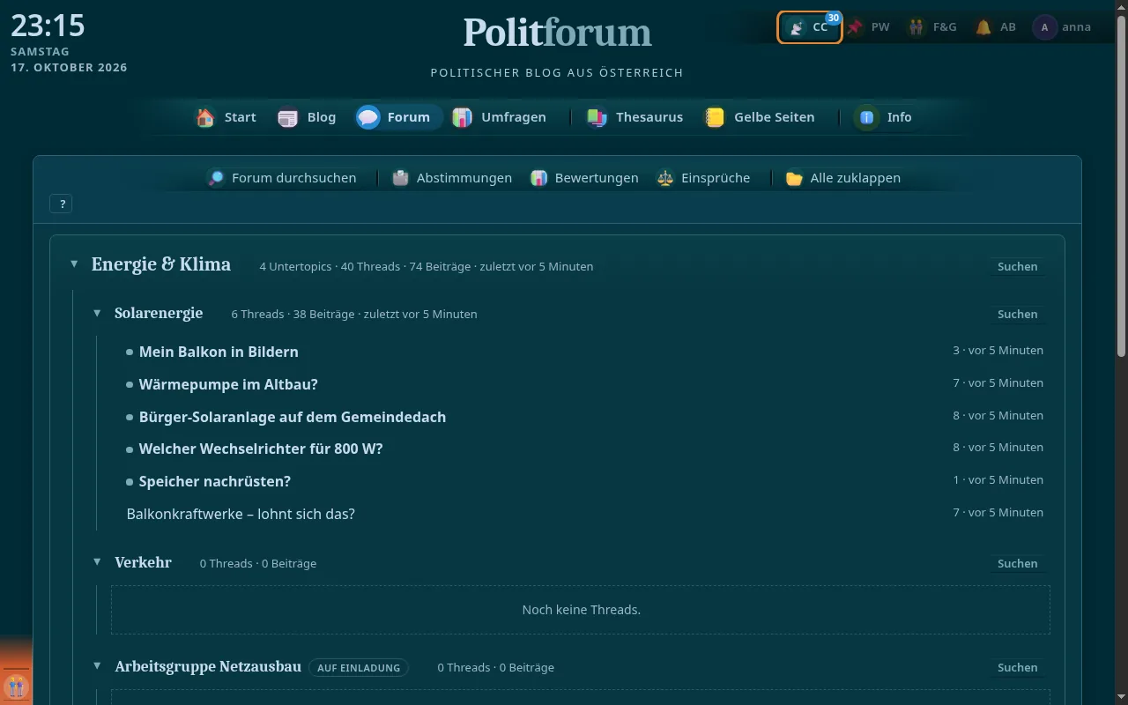Open the CC notifications with 30 badge
1128x705 pixels.
pyautogui.click(x=810, y=27)
